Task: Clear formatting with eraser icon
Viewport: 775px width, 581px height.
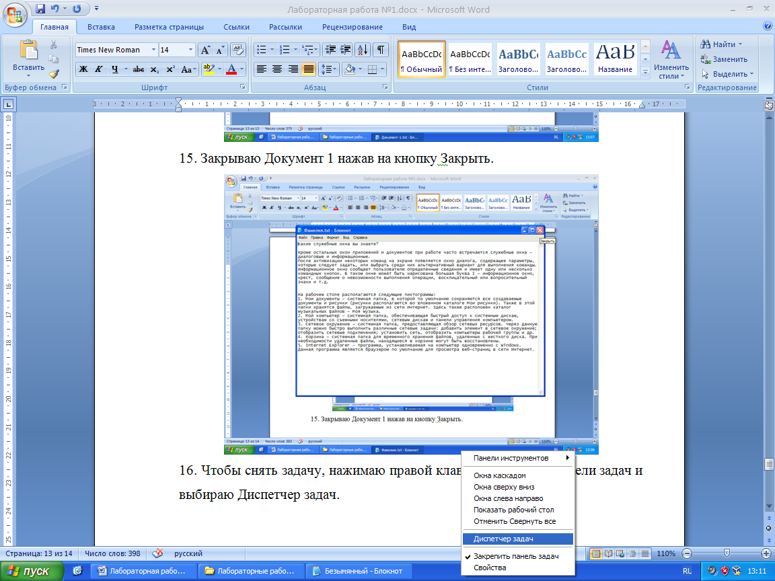Action: [x=238, y=49]
